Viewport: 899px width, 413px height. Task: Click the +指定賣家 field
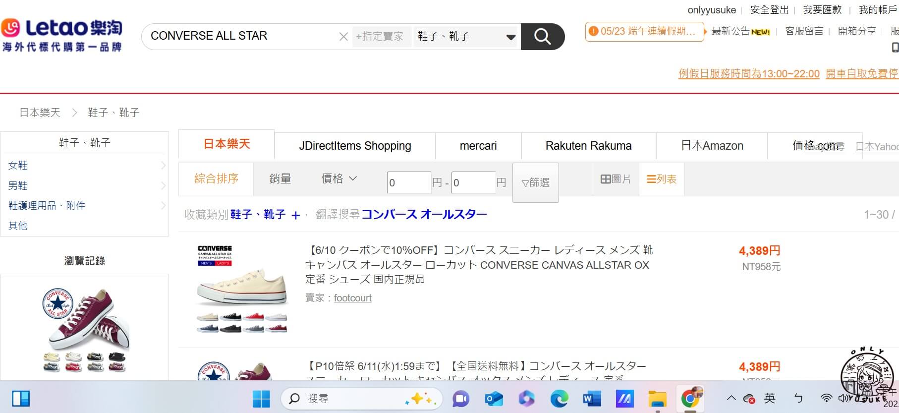pyautogui.click(x=382, y=37)
